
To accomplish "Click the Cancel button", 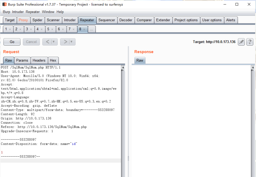I will pos(31,42).
